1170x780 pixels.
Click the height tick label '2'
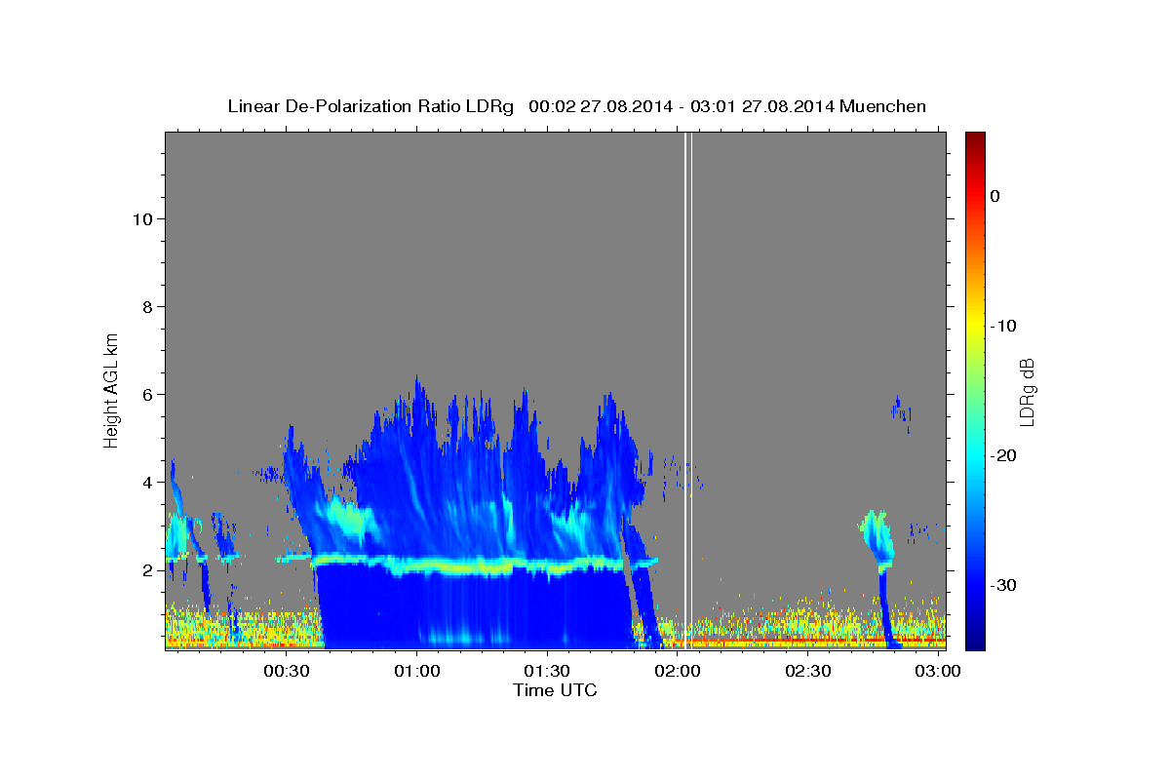(146, 569)
